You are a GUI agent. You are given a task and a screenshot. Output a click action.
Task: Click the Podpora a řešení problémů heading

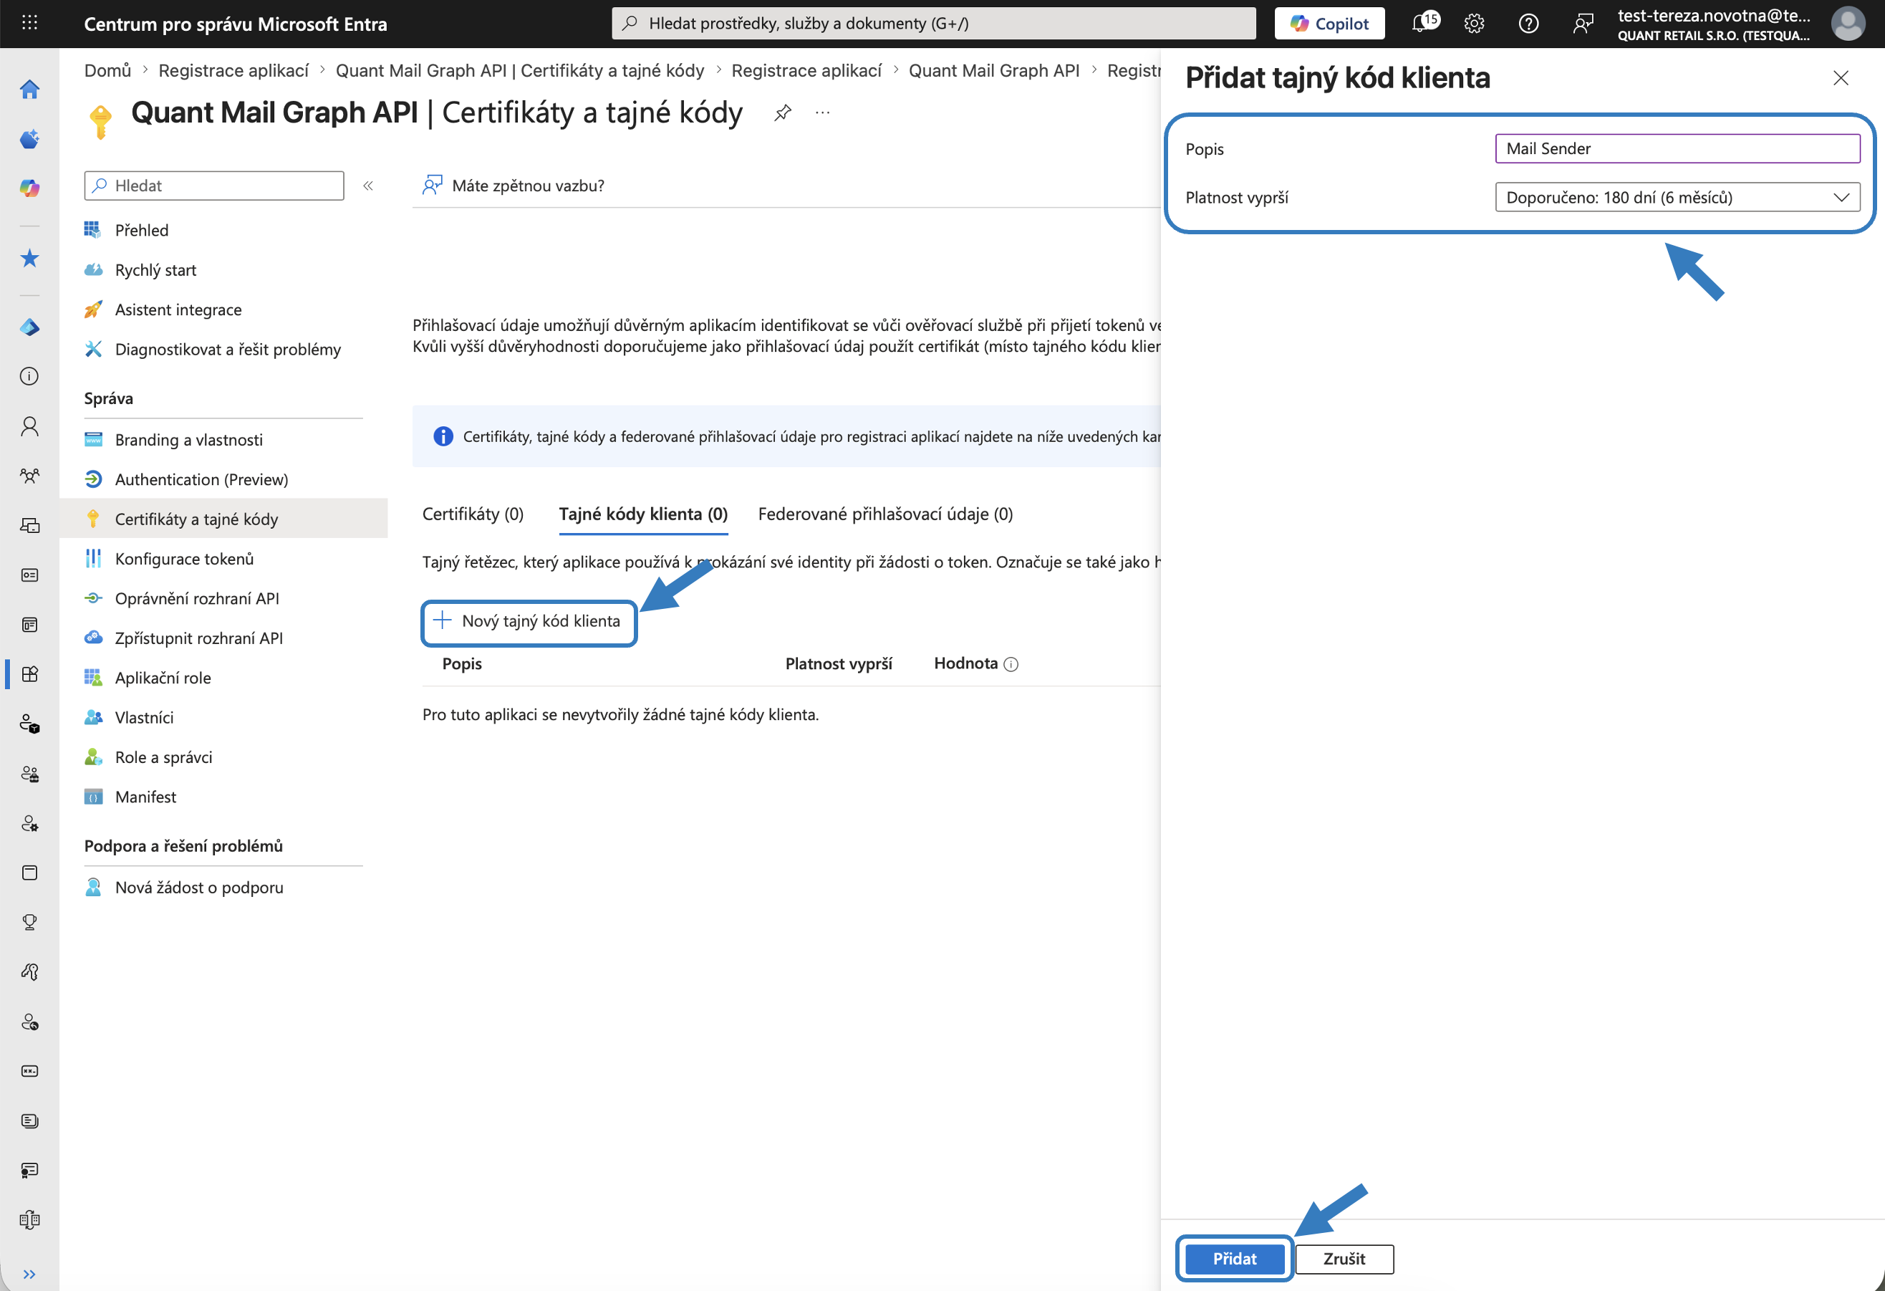(183, 846)
